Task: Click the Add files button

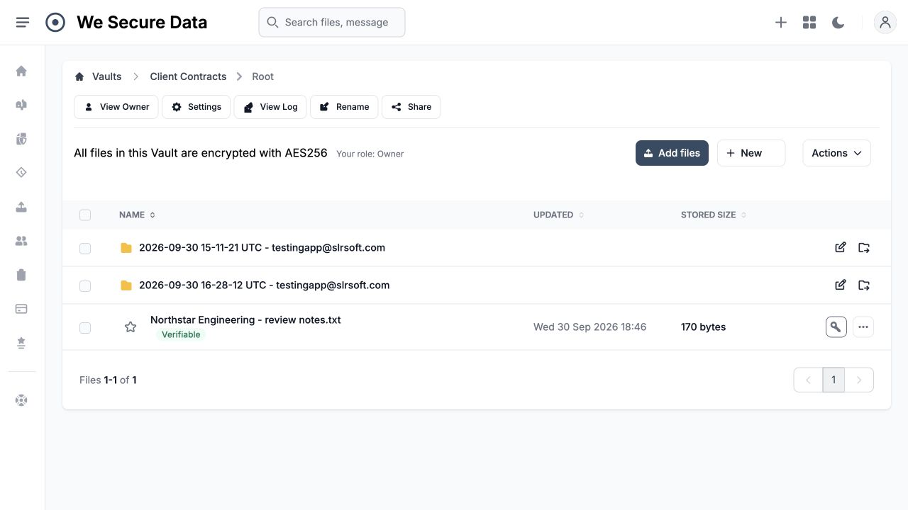Action: [x=672, y=153]
